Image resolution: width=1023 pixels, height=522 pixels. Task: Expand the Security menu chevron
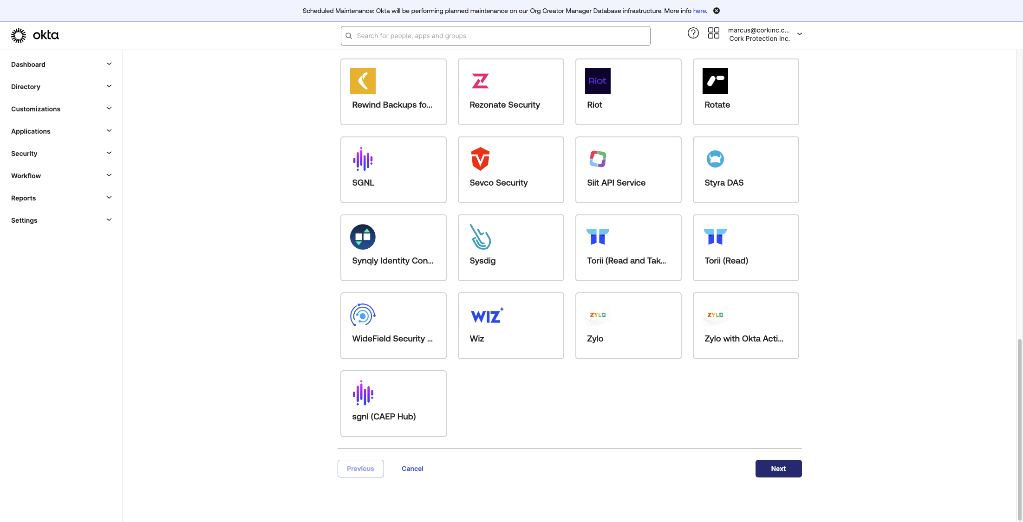[109, 153]
